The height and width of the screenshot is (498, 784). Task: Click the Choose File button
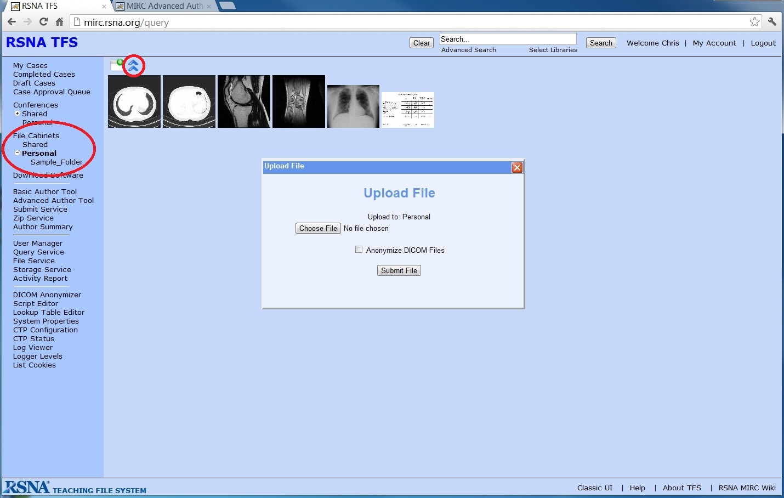coord(318,228)
